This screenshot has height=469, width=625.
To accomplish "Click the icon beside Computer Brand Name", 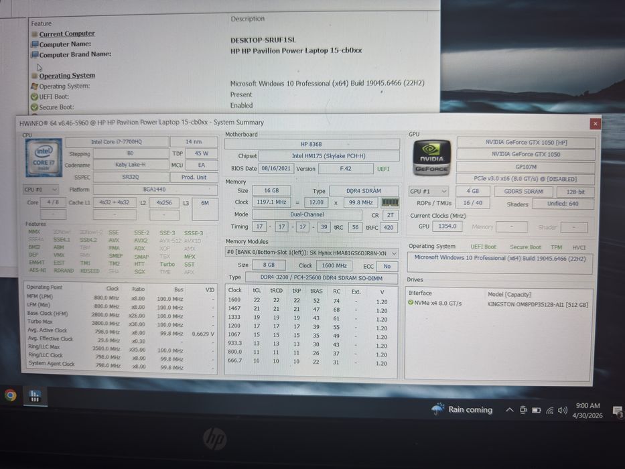I will [x=35, y=54].
